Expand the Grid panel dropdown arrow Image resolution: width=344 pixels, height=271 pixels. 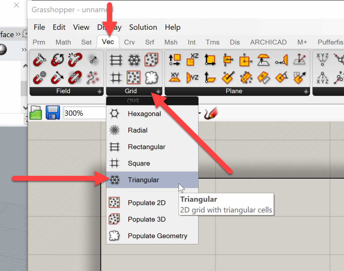click(x=158, y=91)
